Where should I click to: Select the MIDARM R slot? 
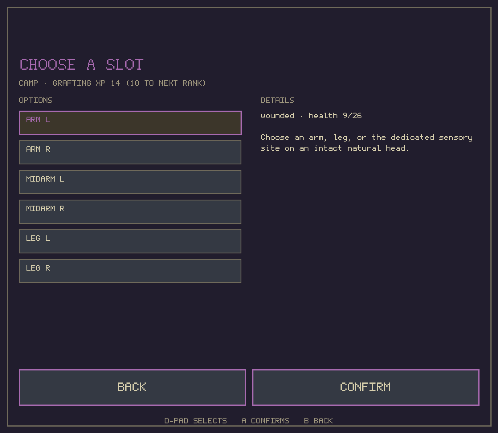(x=130, y=212)
